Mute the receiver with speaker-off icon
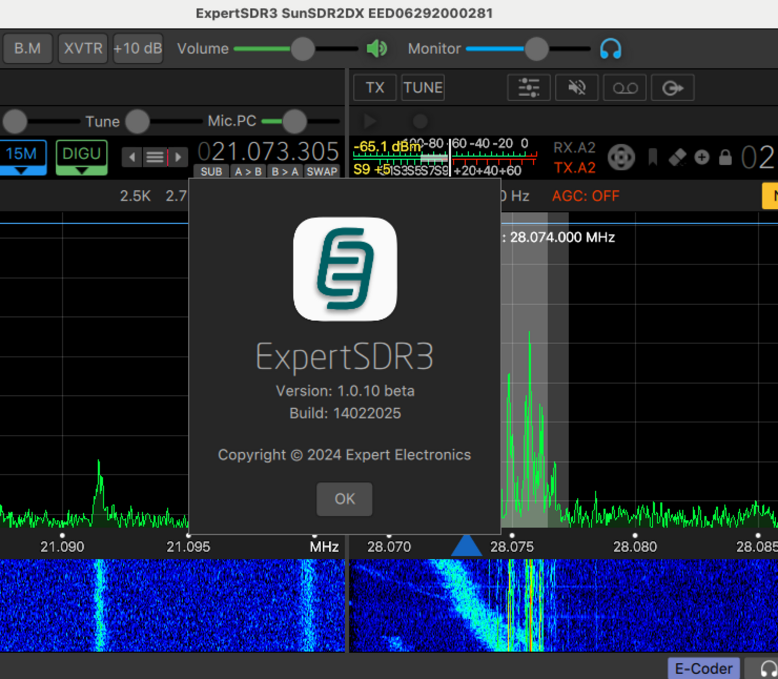The height and width of the screenshot is (679, 778). click(576, 87)
